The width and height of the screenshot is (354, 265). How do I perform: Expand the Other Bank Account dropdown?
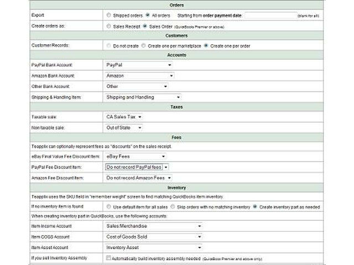point(136,86)
